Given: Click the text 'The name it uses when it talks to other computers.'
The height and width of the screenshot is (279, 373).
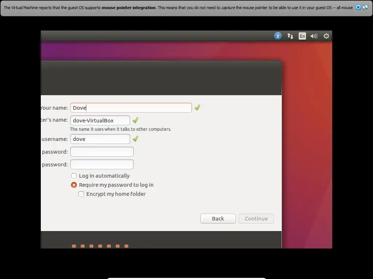Looking at the screenshot, I should click(x=120, y=129).
